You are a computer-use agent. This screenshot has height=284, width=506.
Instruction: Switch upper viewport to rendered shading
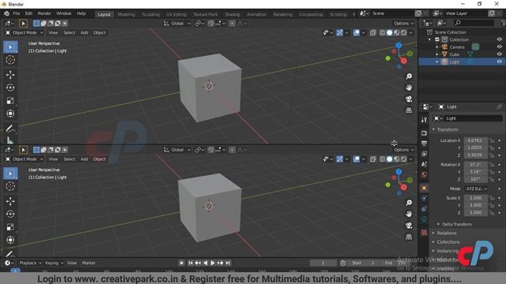(x=404, y=33)
